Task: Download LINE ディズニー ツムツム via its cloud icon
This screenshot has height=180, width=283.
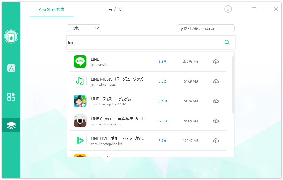Action: pos(216,101)
